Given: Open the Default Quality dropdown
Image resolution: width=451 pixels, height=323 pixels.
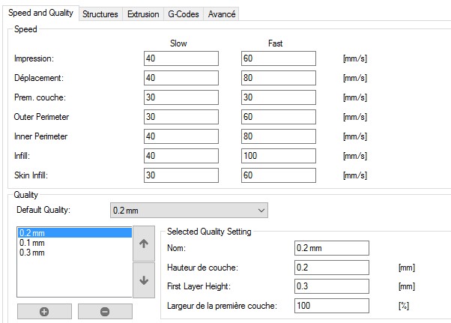Looking at the screenshot, I should pos(188,210).
